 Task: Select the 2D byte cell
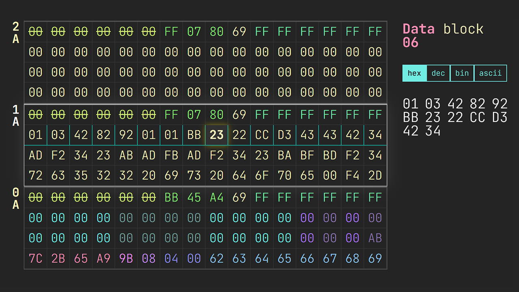[375, 176]
